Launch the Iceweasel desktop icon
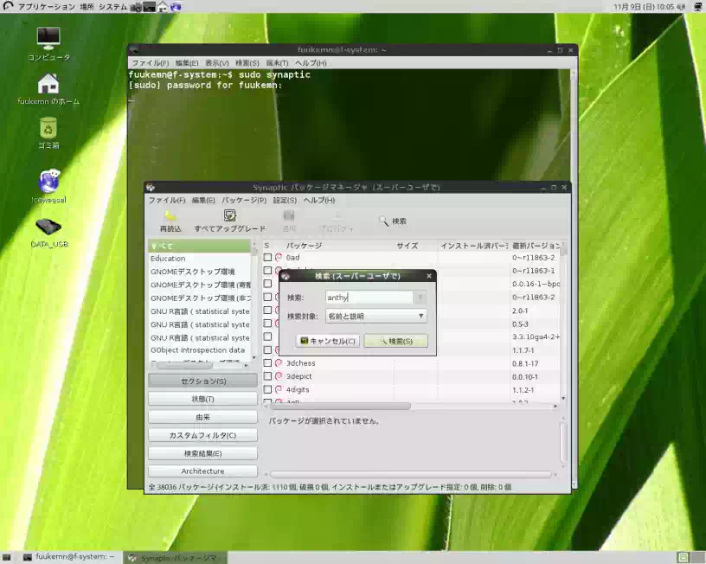706x564 pixels. 49,181
